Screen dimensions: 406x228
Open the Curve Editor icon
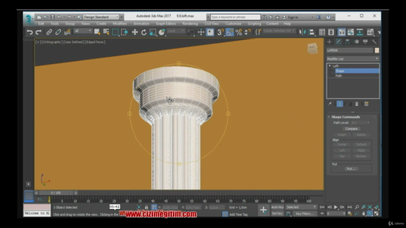(x=351, y=32)
